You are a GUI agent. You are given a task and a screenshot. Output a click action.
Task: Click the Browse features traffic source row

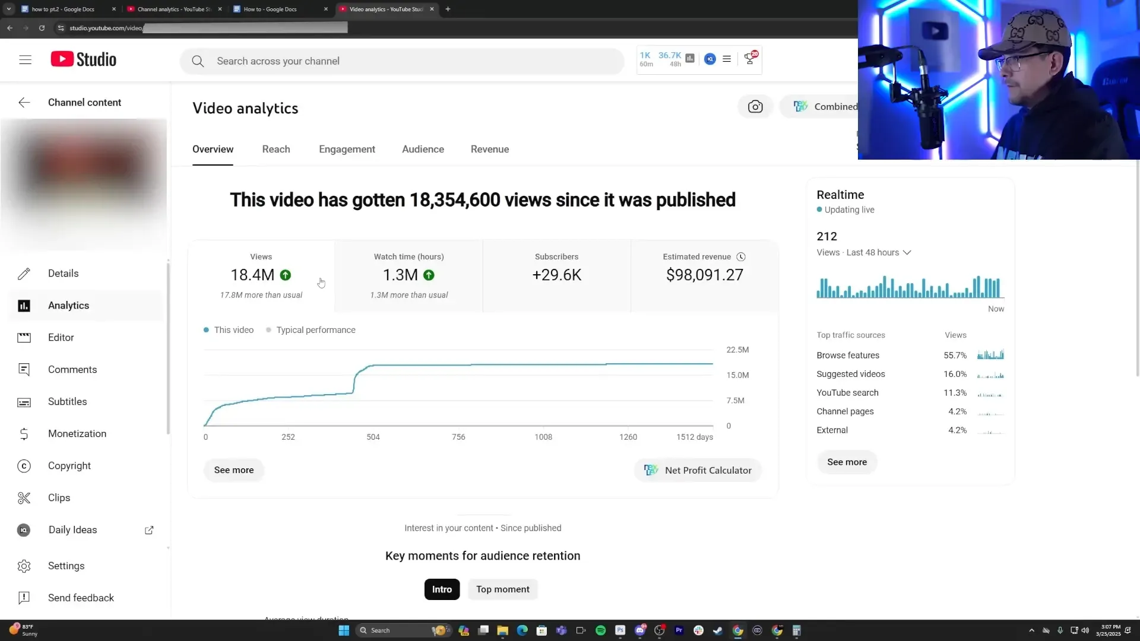tap(910, 356)
